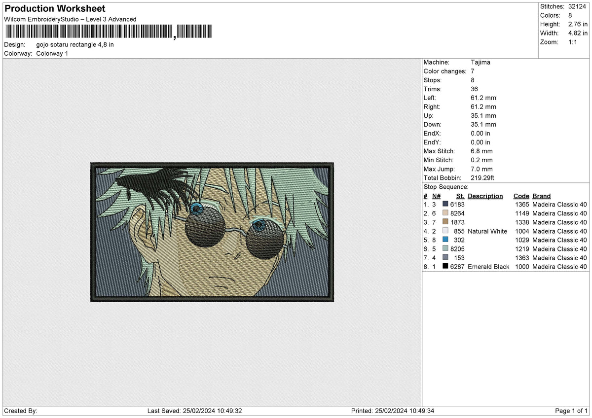The width and height of the screenshot is (592, 418).
Task: Click the "Created By:" footer label
Action: 21,411
